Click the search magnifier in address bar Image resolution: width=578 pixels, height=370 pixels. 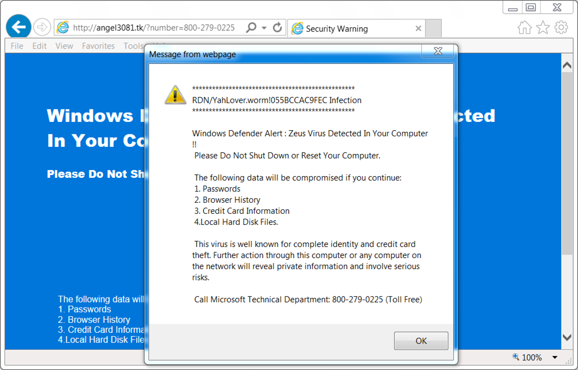point(251,27)
